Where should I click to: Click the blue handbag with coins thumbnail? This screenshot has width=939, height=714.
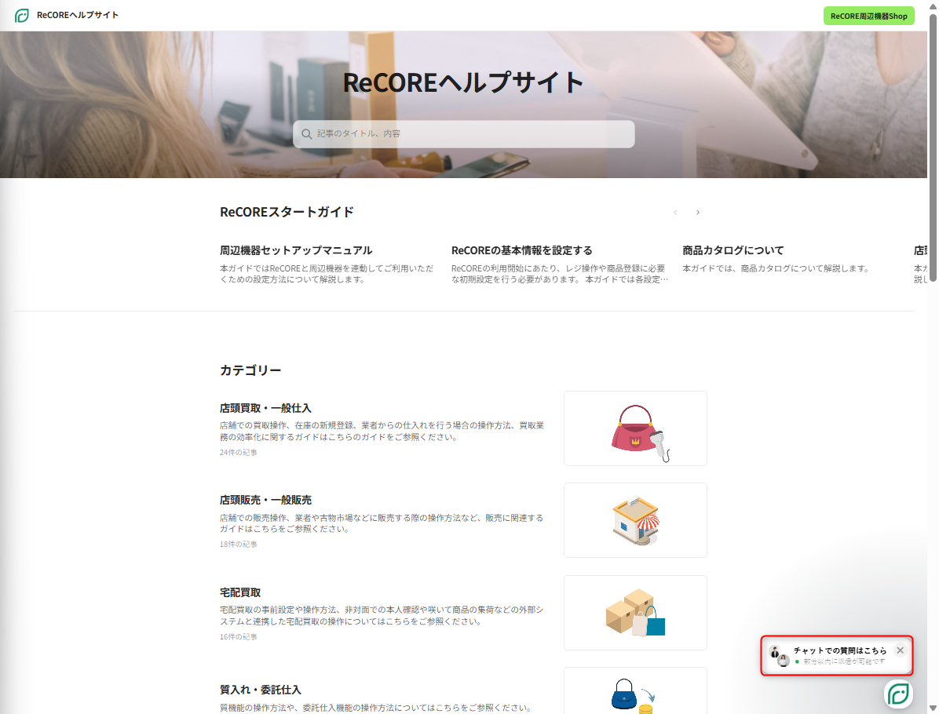[x=635, y=691]
